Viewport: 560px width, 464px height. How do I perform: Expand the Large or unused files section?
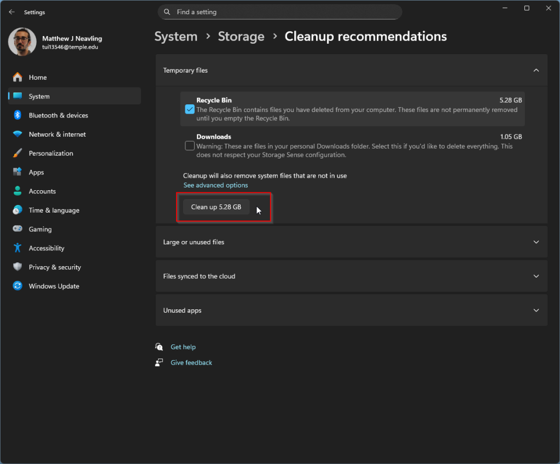tap(536, 242)
